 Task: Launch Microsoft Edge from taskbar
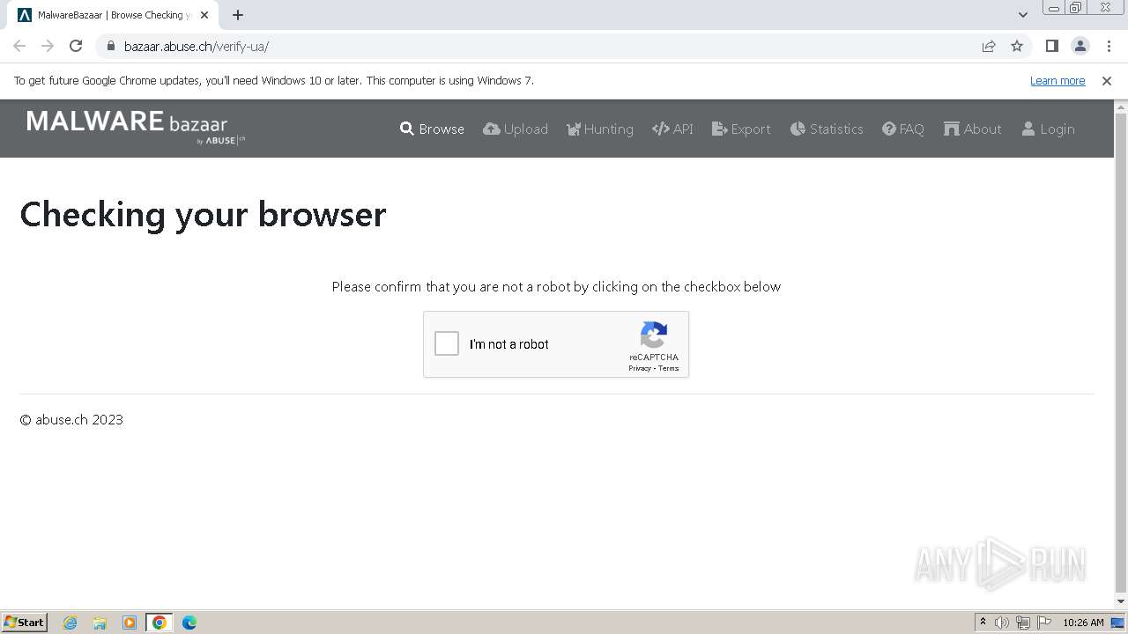[189, 623]
